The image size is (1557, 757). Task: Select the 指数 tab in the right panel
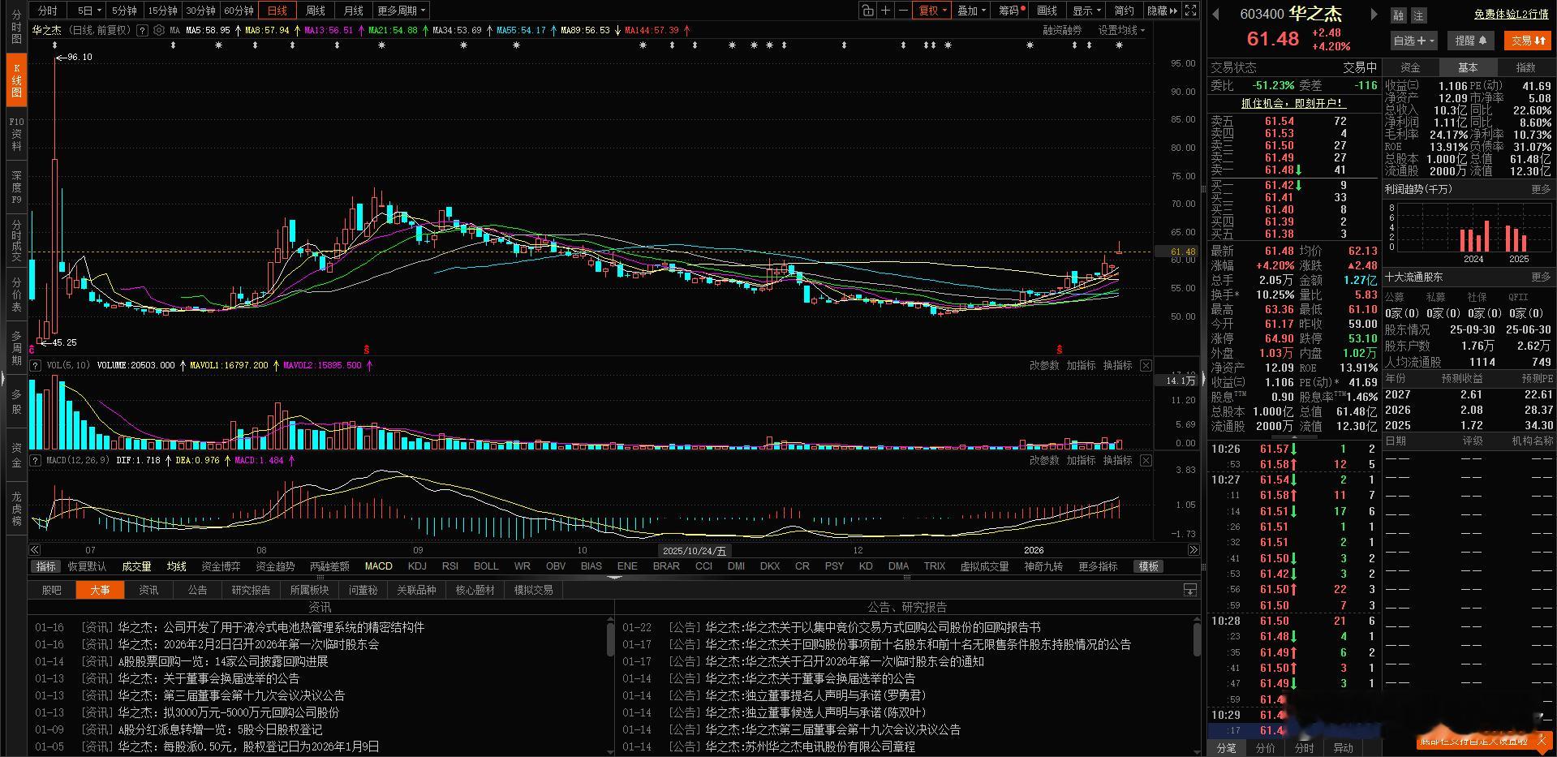point(1525,67)
